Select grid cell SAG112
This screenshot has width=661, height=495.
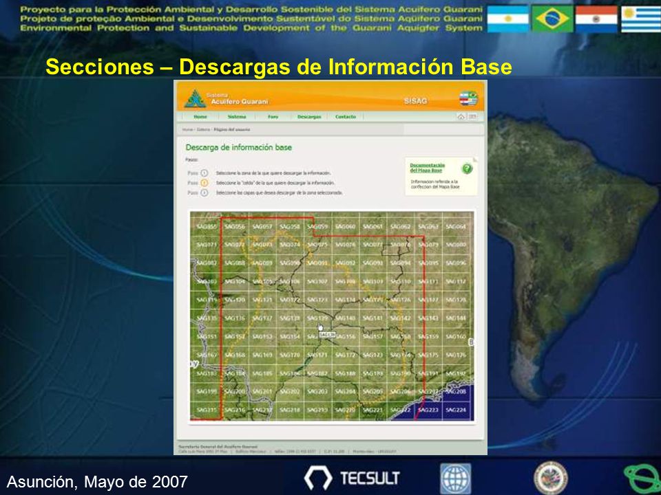[456, 281]
